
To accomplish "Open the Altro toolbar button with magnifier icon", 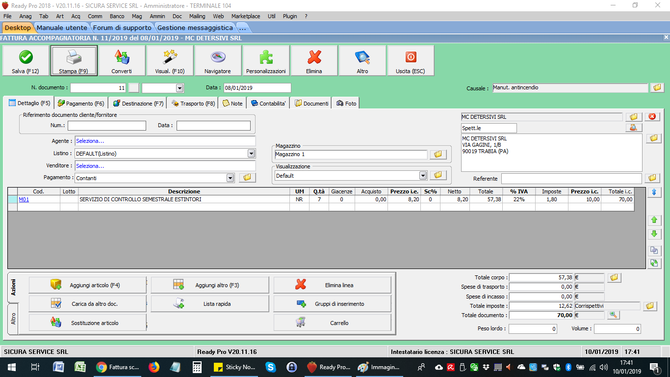I will 362,61.
